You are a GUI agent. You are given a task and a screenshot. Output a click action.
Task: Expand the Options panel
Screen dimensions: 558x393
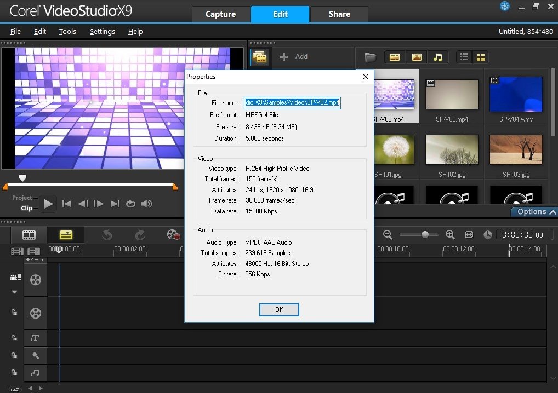point(536,212)
